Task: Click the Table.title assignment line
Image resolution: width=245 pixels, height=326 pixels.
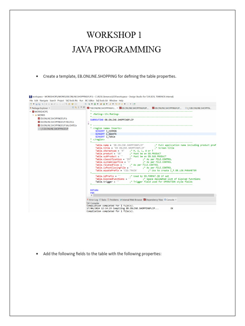Action: [135, 148]
